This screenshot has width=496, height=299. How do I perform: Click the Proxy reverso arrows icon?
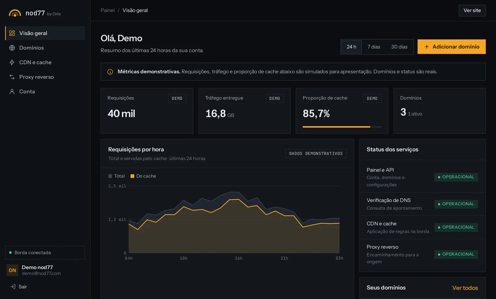[x=12, y=77]
